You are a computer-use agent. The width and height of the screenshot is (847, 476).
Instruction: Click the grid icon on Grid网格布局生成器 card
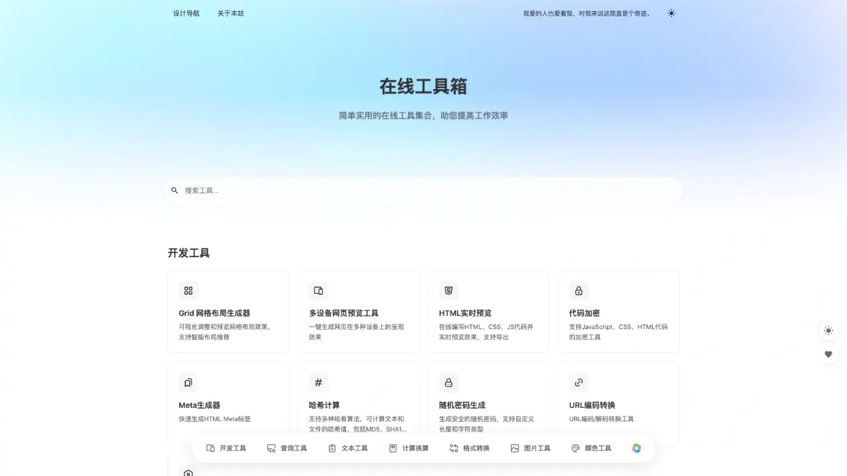point(188,290)
